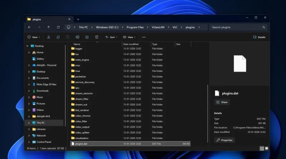
Task: Expand the Downloads tree node
Action: [x=29, y=91]
